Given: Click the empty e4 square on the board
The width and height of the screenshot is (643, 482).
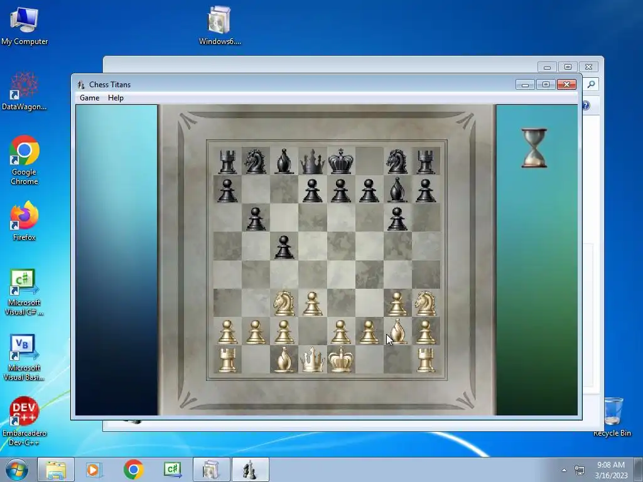Looking at the screenshot, I should (341, 275).
